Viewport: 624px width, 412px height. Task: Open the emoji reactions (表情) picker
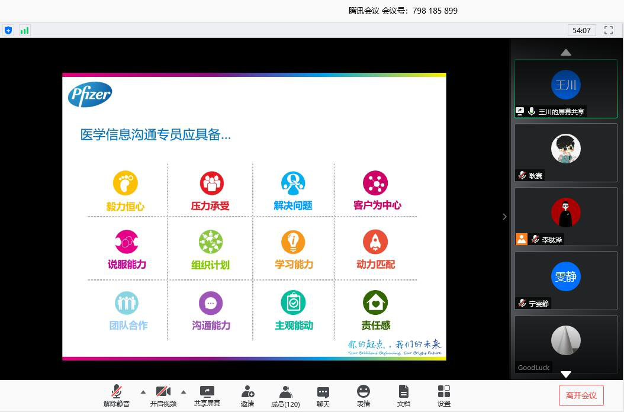click(364, 395)
